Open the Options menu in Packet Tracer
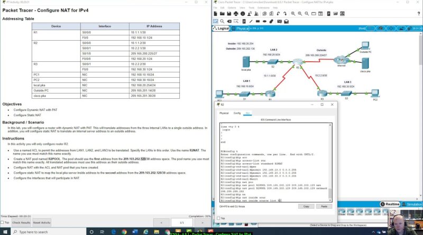 [x=232, y=7]
